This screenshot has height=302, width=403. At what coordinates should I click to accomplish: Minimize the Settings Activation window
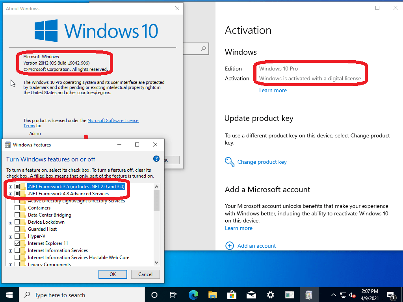pyautogui.click(x=359, y=8)
